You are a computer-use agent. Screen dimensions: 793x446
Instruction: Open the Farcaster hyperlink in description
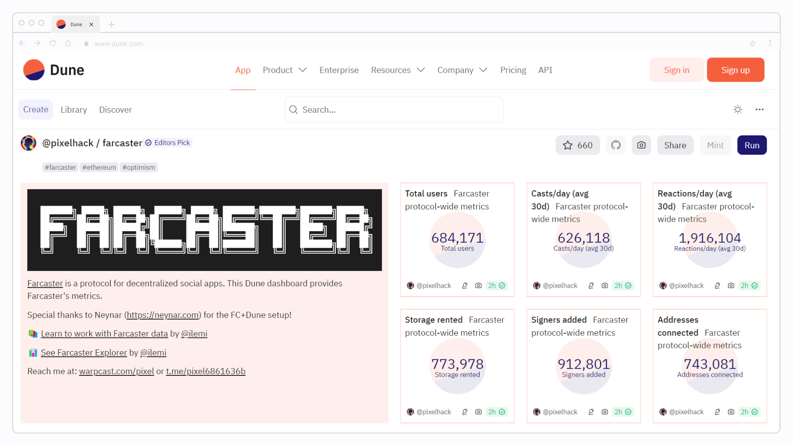pos(45,283)
